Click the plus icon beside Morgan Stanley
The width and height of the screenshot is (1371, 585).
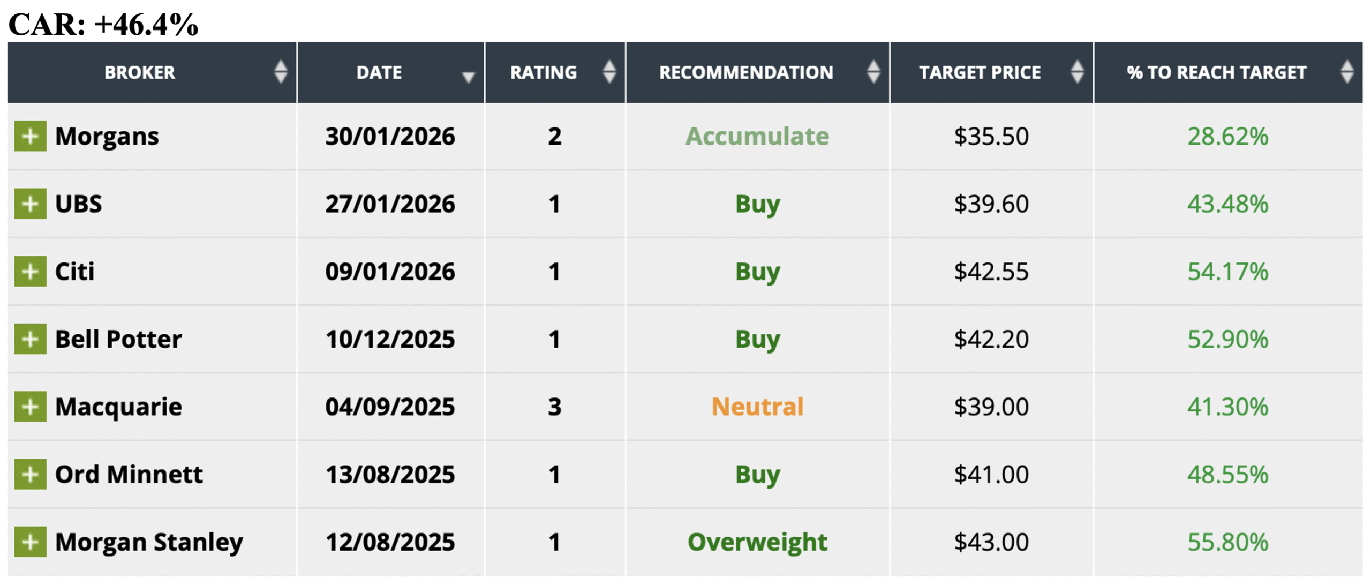pos(30,542)
